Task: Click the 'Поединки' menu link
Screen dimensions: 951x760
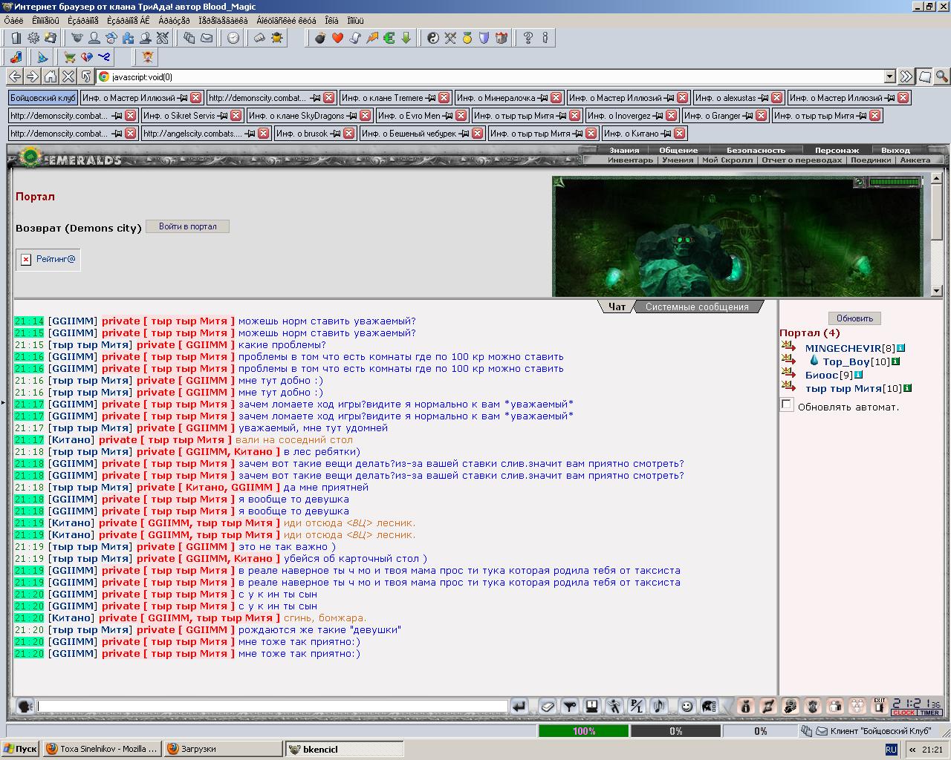Action: click(x=870, y=160)
